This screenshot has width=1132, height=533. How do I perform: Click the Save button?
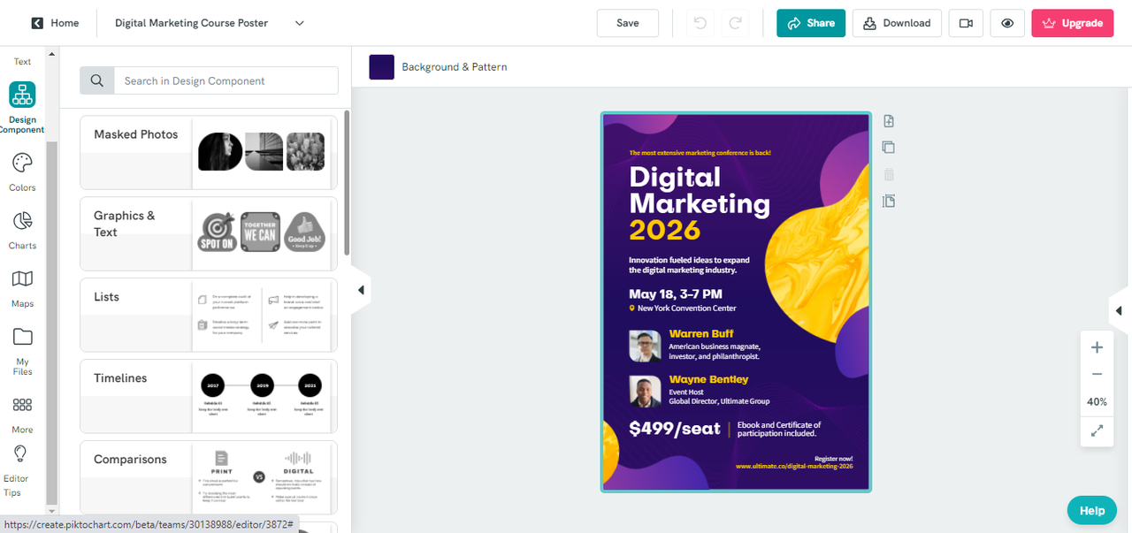pos(628,23)
